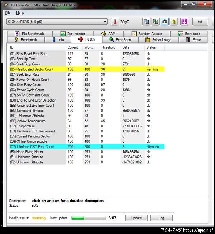Switch to the Folder Usage tab
Screen dimensions: 215x234
coord(158,40)
